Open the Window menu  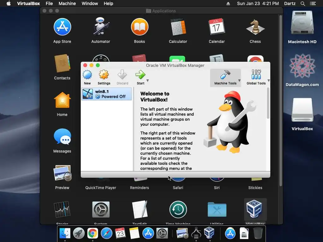tap(90, 3)
